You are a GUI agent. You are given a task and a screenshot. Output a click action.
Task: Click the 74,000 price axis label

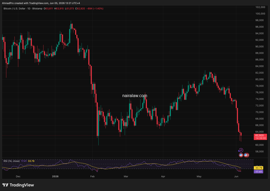pyautogui.click(x=259, y=99)
